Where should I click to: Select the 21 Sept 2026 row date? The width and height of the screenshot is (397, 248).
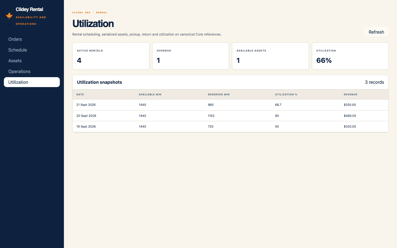86,105
